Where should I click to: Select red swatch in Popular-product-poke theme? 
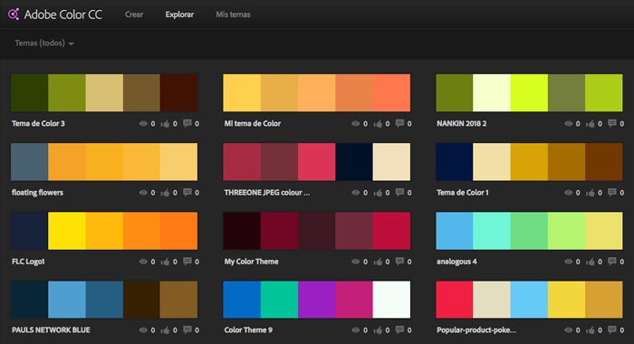coord(455,300)
